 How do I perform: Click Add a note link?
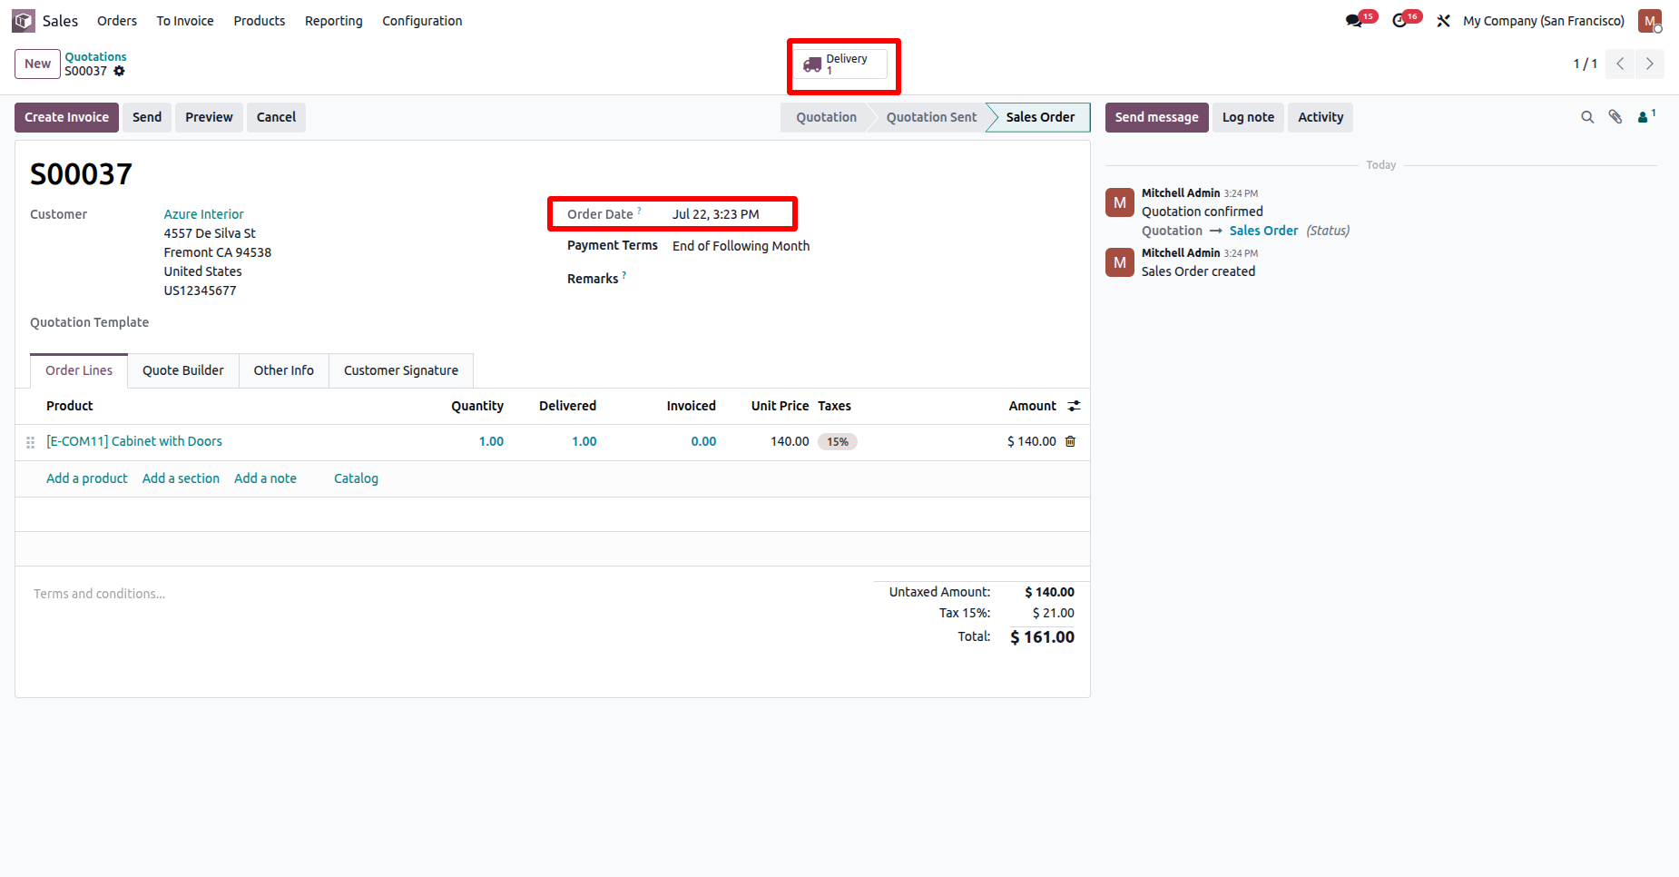265,478
